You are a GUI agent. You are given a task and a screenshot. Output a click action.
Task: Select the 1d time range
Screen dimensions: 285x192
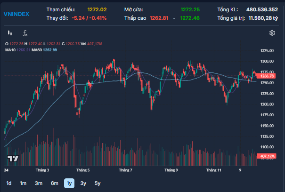click(x=8, y=183)
